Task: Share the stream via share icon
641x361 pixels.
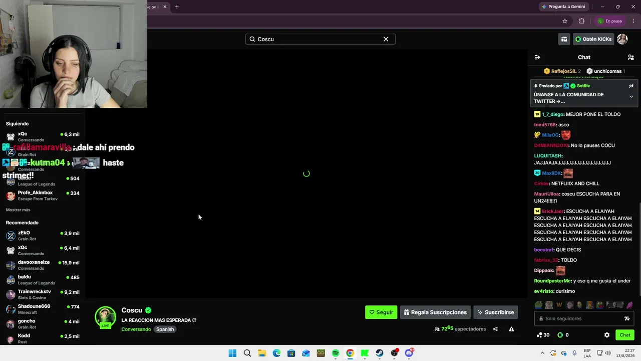Action: [x=495, y=329]
